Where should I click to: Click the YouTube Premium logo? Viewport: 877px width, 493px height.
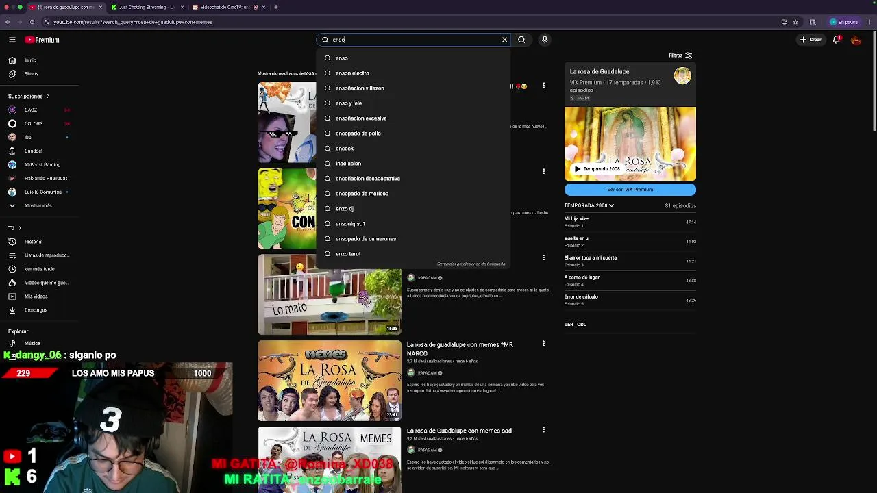tap(42, 40)
